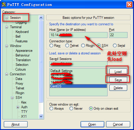Select SSH connection type

(103, 46)
